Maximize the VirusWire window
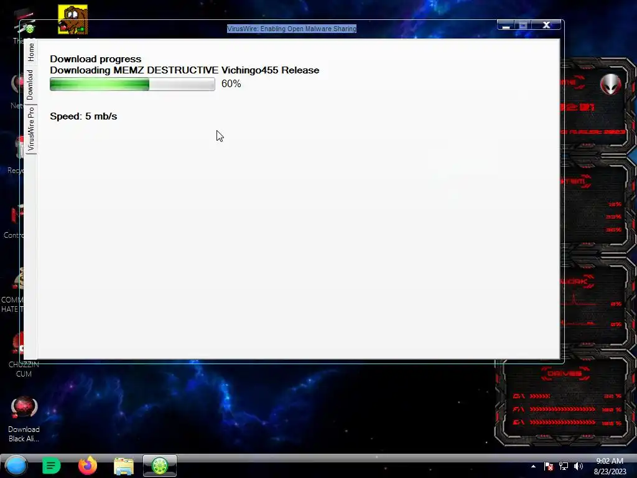 tap(523, 26)
